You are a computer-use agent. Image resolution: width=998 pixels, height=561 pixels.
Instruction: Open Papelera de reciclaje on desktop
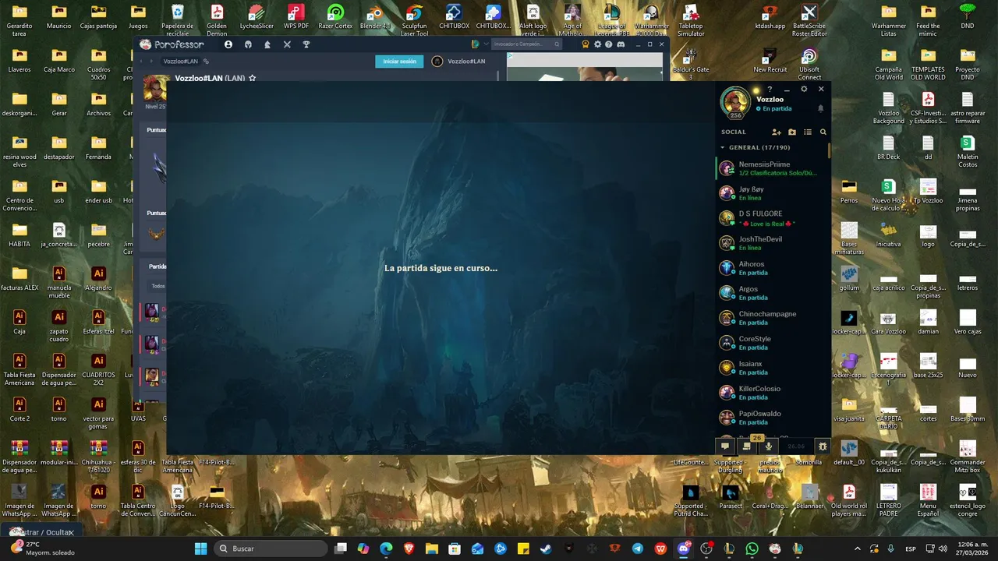coord(178,20)
